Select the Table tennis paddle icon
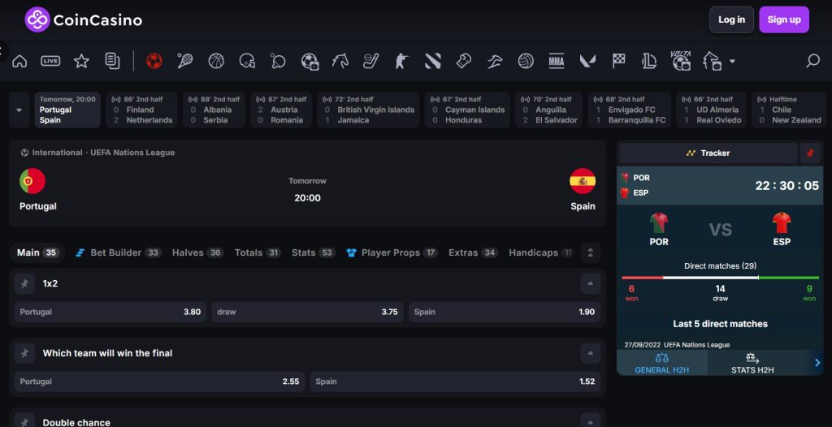Viewport: 832px width, 427px height. pos(278,61)
